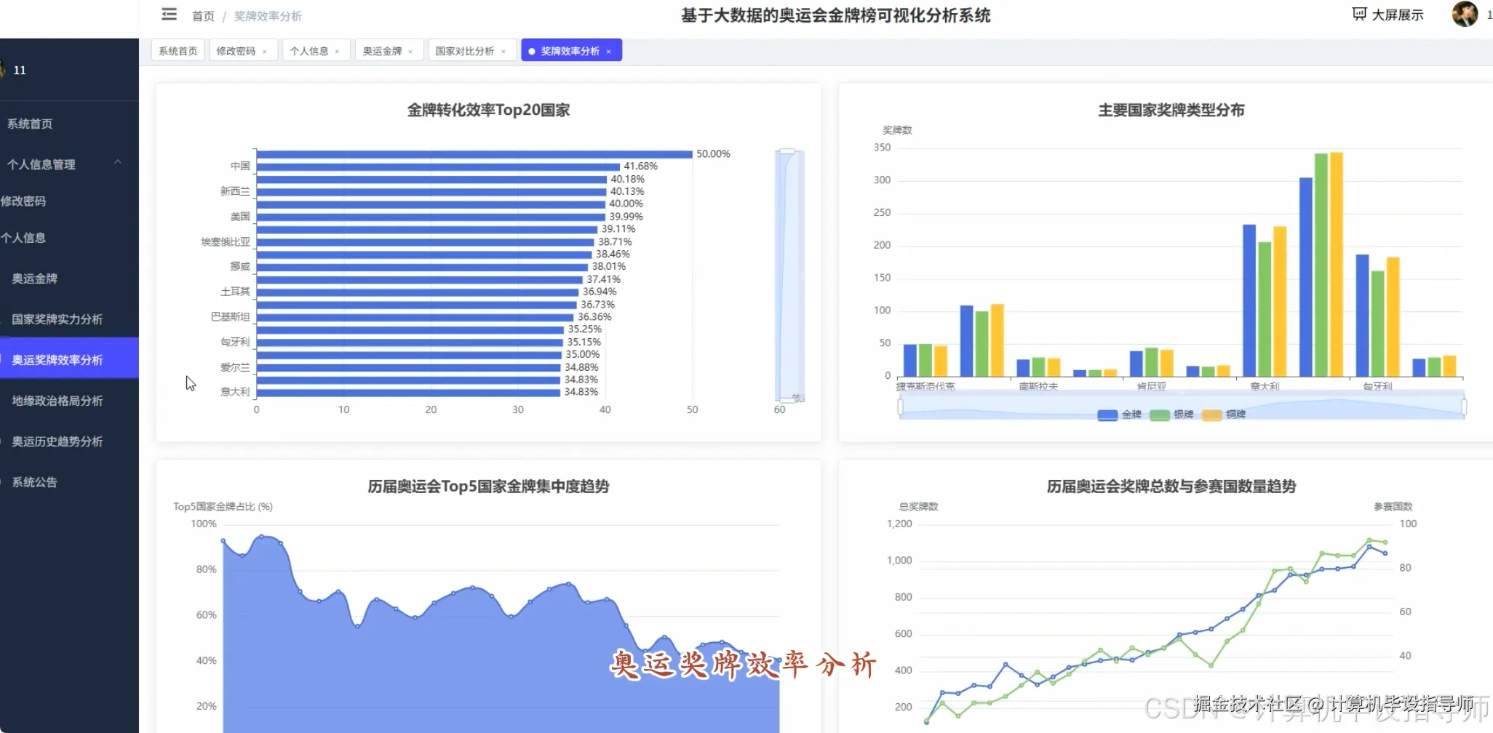The image size is (1493, 733).
Task: Open 奥运历史趋势分析 sidebar item
Action: pos(55,441)
